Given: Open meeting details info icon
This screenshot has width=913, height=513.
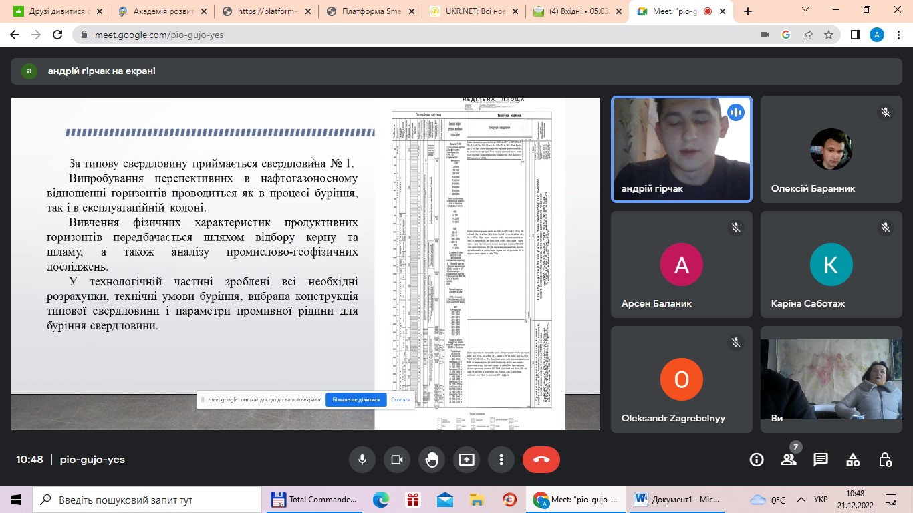Looking at the screenshot, I should coord(757,460).
